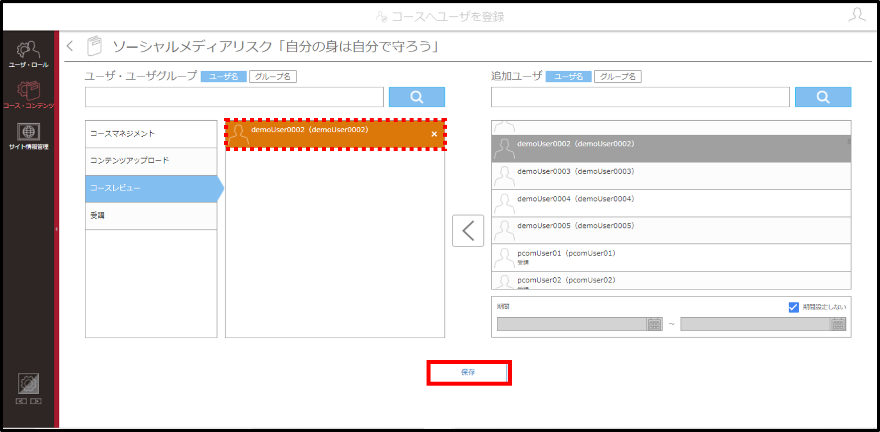Select the orange demoUser0002 assigned entry

tap(335, 134)
